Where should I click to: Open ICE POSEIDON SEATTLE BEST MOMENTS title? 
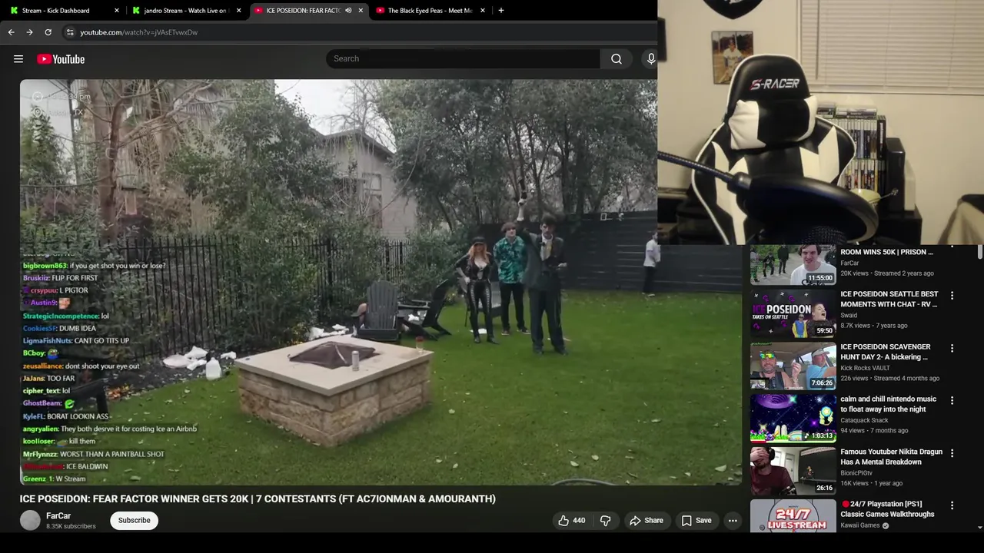tap(889, 299)
